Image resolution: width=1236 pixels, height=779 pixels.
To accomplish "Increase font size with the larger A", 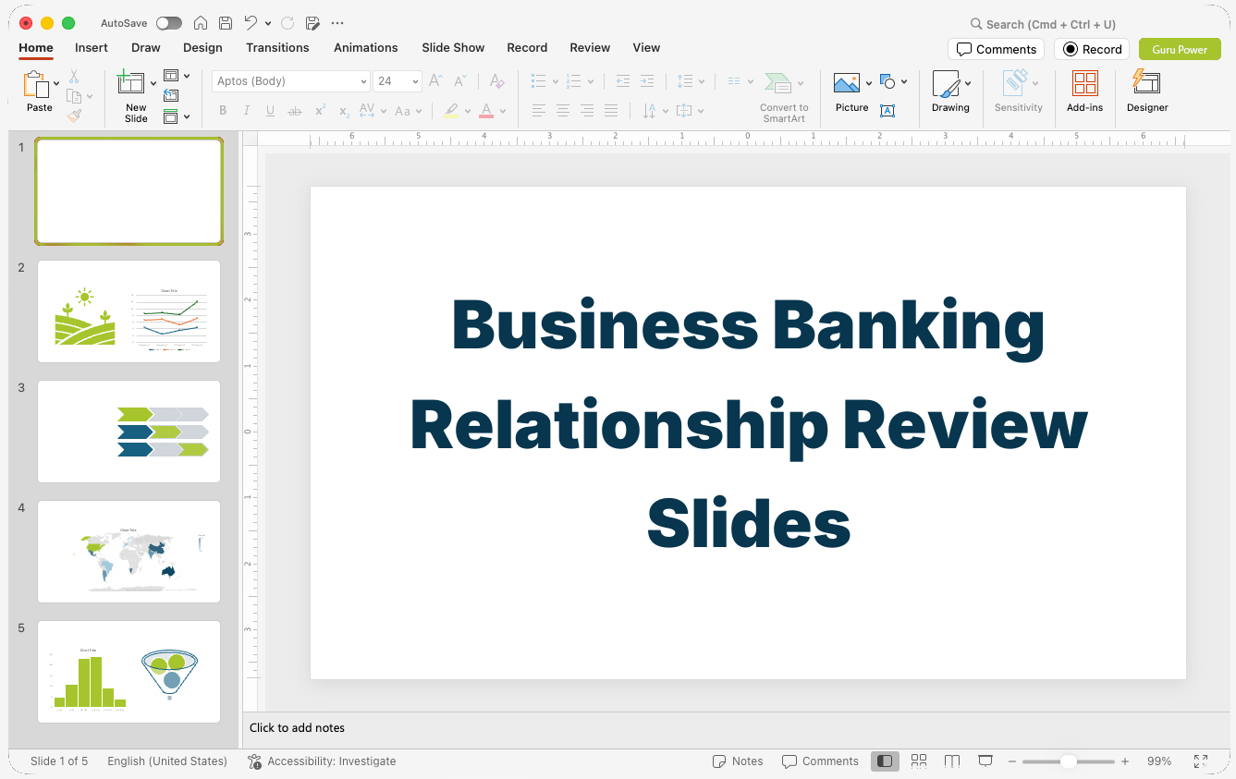I will coord(436,81).
